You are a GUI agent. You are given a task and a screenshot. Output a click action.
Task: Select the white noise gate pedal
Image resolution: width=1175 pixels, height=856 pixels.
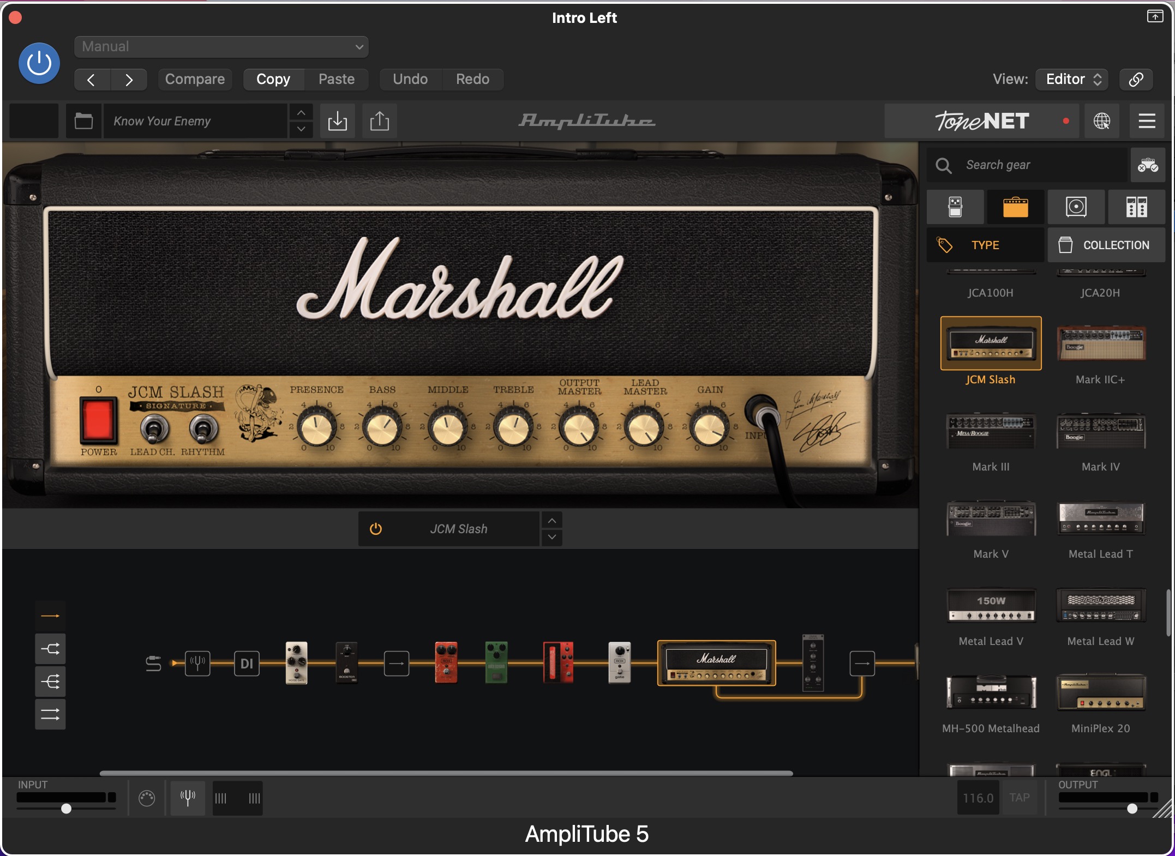click(x=296, y=663)
